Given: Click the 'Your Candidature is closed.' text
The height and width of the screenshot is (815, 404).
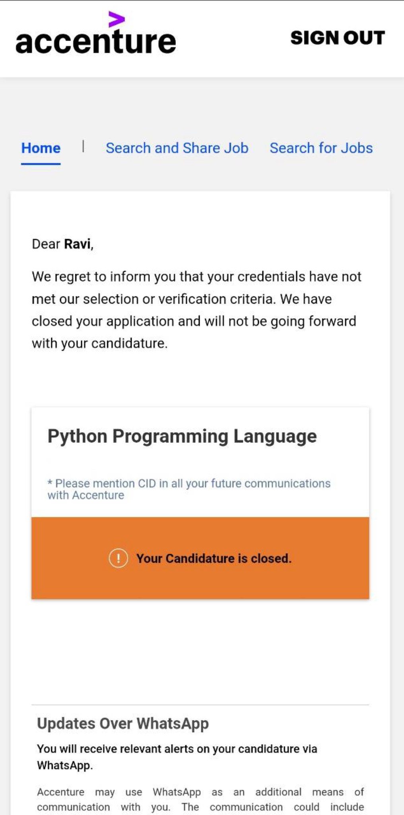Looking at the screenshot, I should pyautogui.click(x=214, y=558).
